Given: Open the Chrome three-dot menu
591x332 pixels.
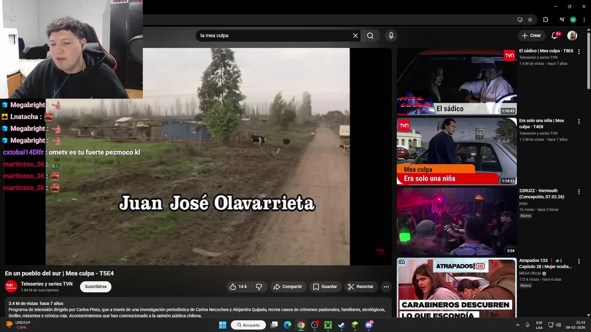Looking at the screenshot, I should coord(585,20).
